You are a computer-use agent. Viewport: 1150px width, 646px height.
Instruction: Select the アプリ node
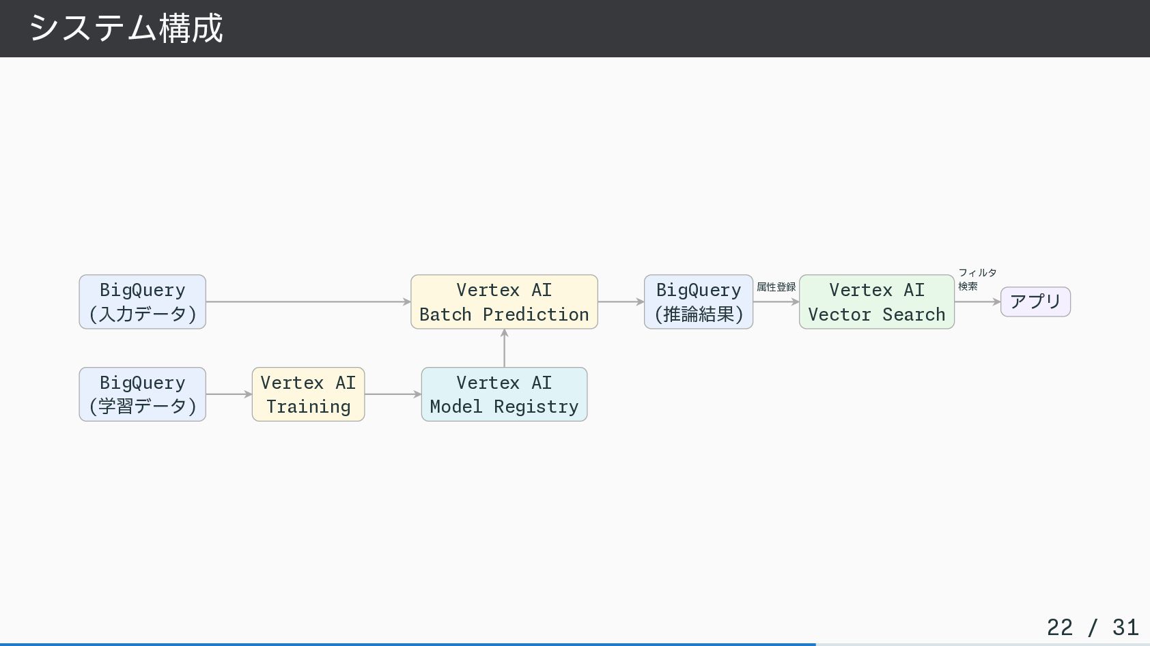(1035, 302)
